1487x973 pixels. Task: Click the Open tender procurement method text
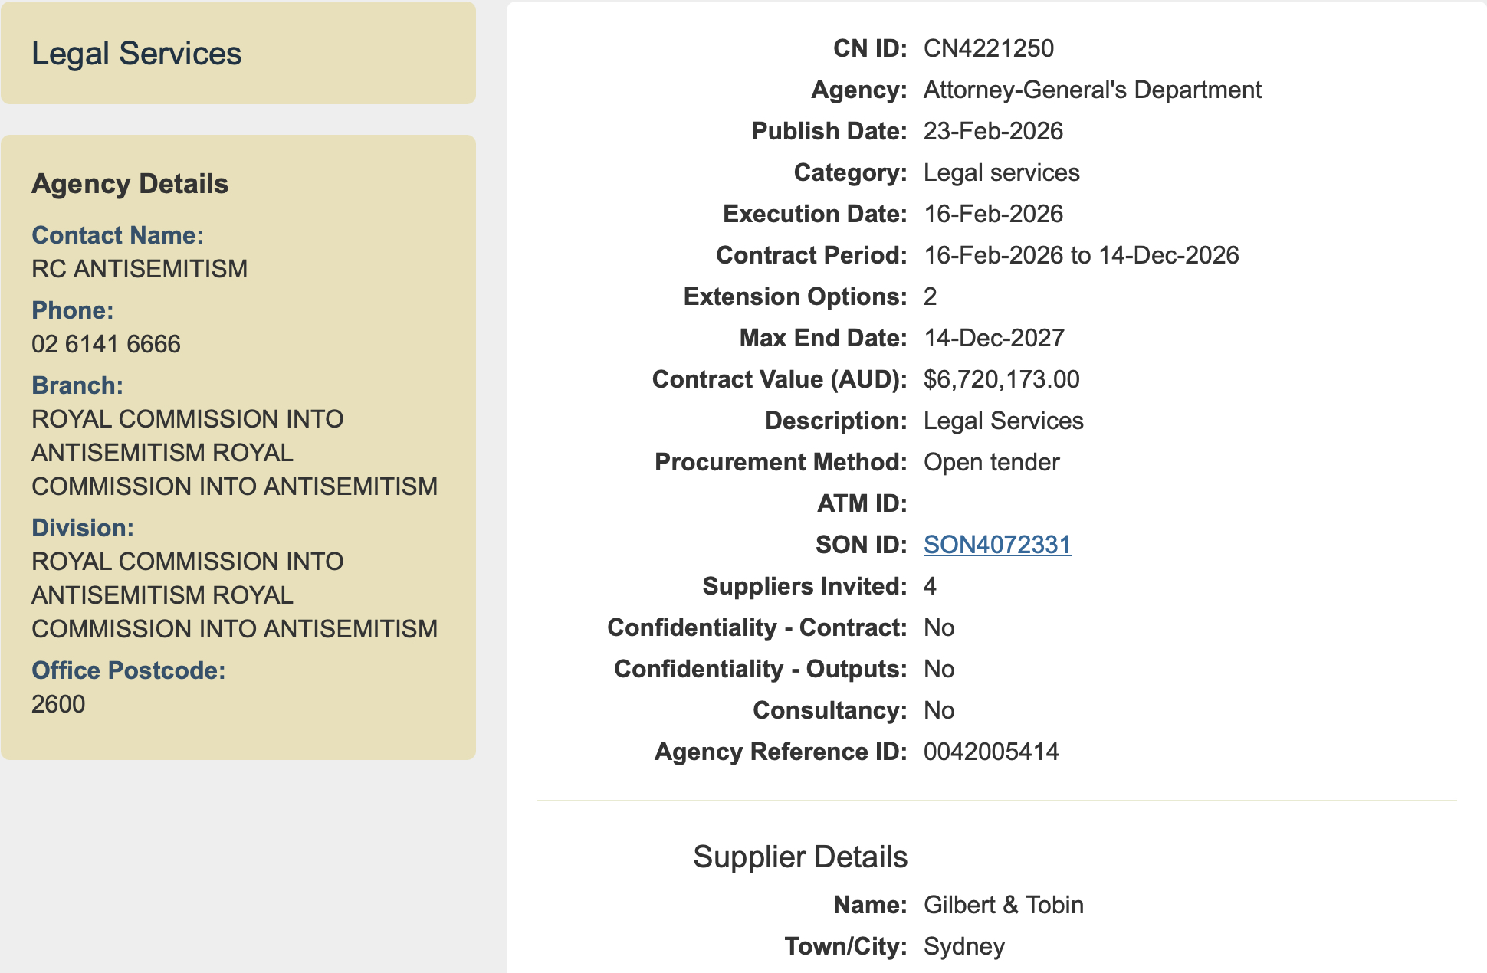991,462
